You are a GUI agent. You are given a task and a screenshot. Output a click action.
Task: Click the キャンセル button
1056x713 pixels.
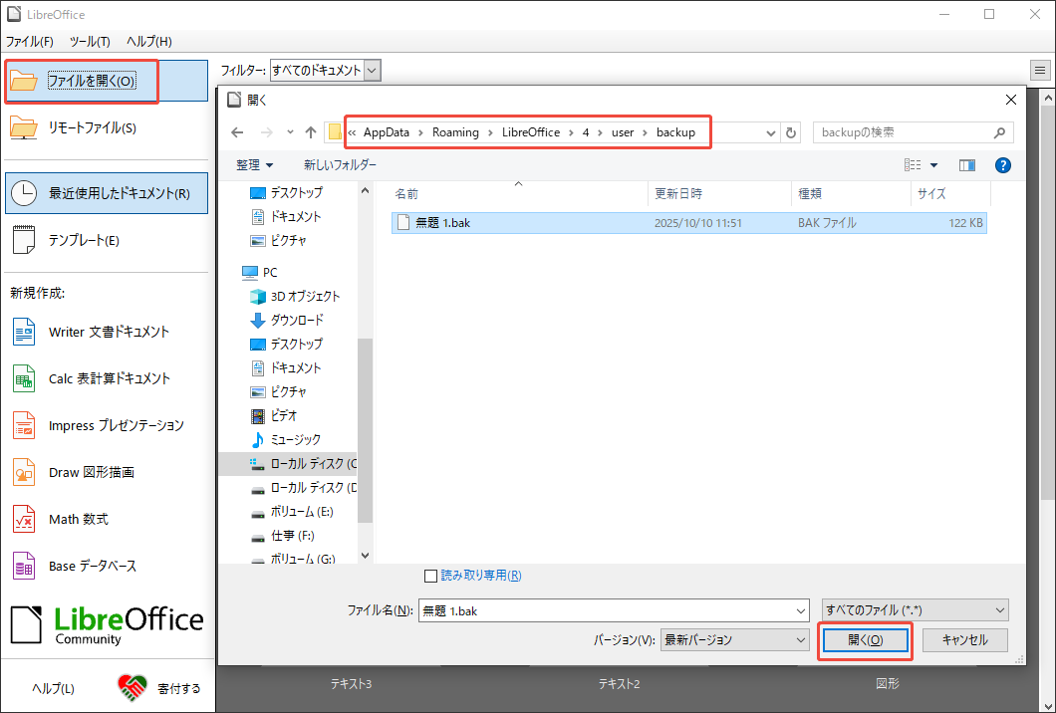[965, 640]
